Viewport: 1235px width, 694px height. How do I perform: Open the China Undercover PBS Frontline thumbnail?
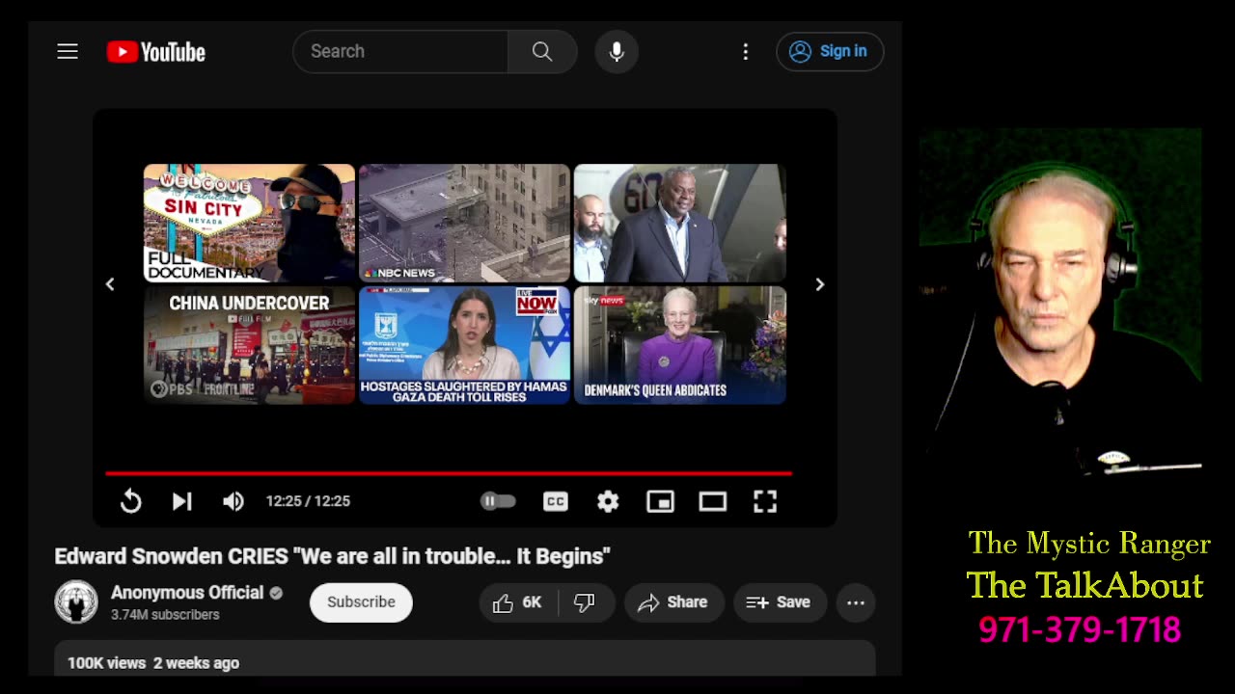[250, 345]
